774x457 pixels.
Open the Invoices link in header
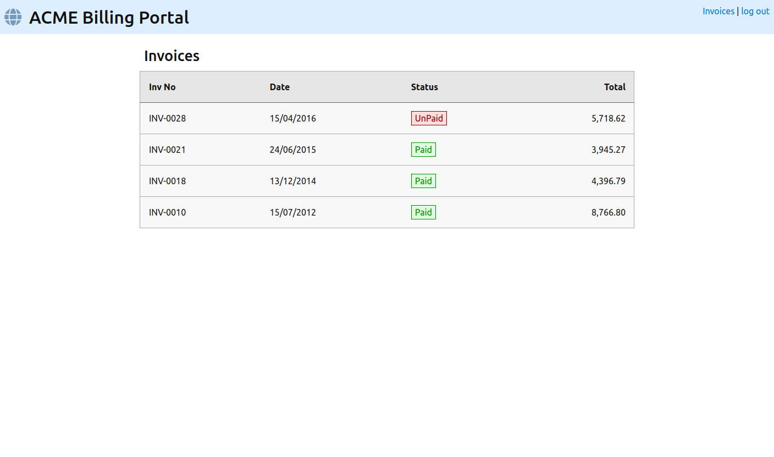click(718, 11)
